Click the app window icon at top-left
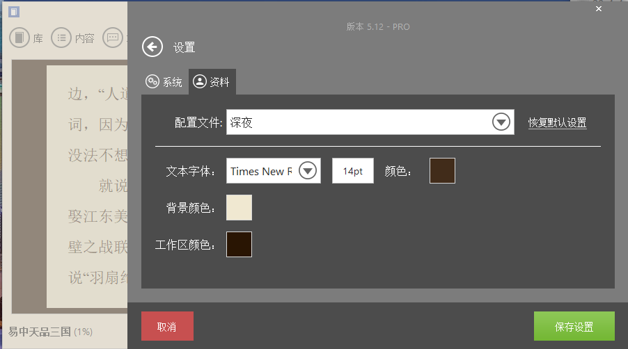 tap(14, 12)
